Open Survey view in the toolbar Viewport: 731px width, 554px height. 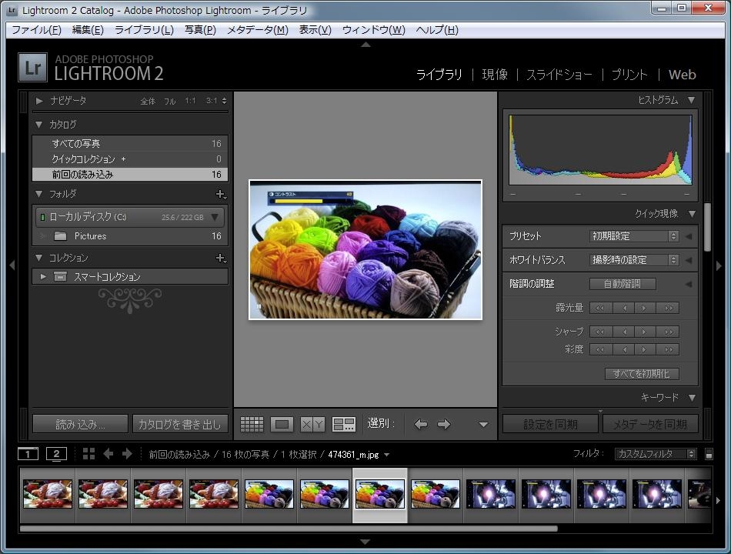pos(343,424)
